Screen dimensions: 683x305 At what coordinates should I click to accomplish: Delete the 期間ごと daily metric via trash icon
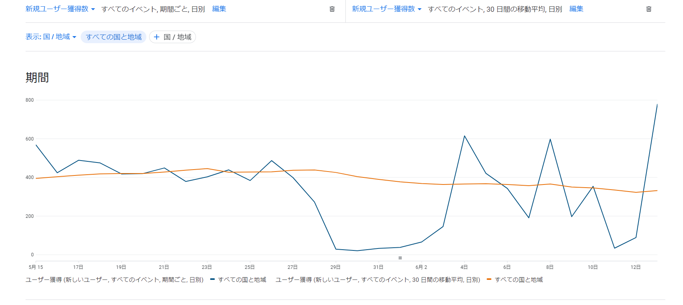332,9
